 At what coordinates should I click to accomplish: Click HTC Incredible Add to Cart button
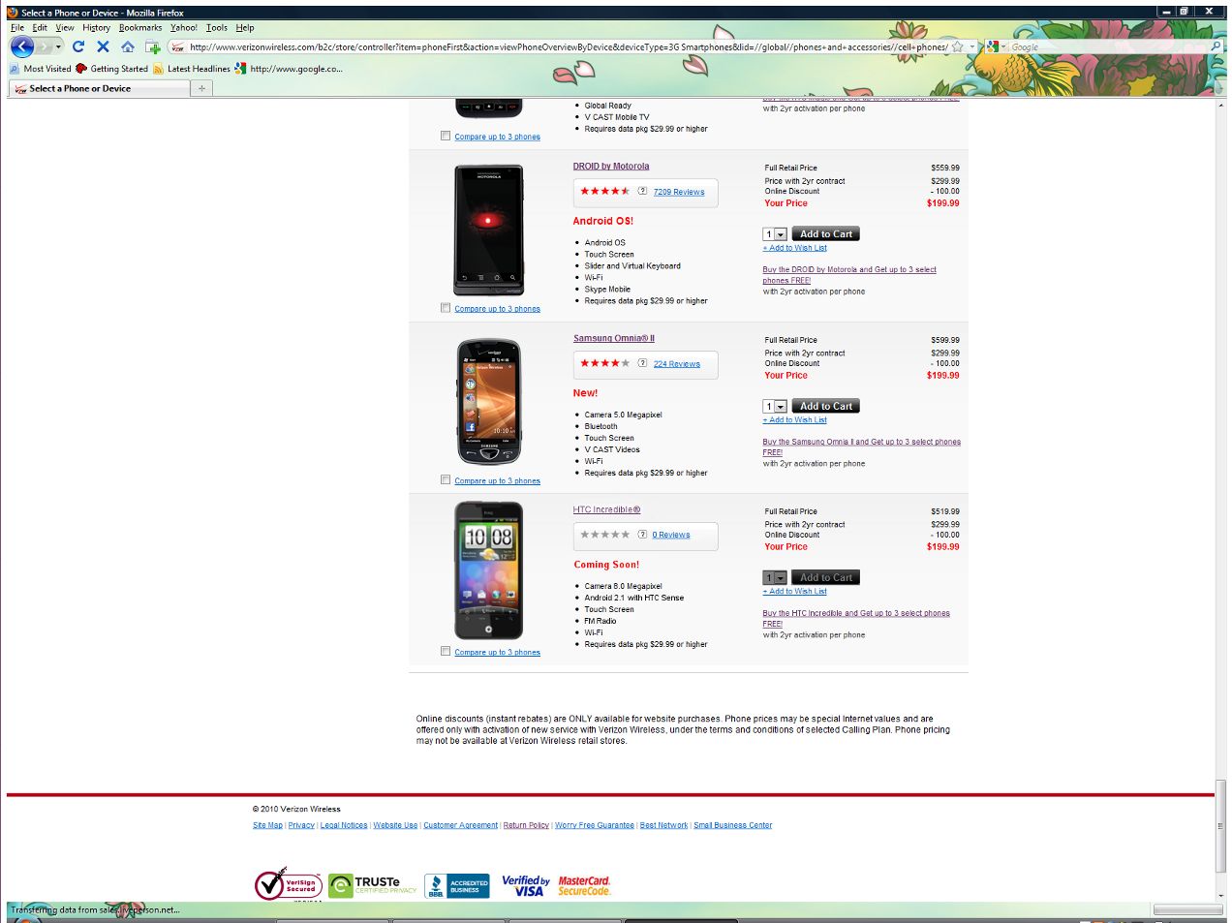(826, 578)
